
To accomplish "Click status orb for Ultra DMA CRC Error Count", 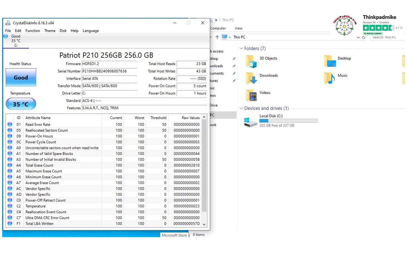I will click(x=10, y=218).
